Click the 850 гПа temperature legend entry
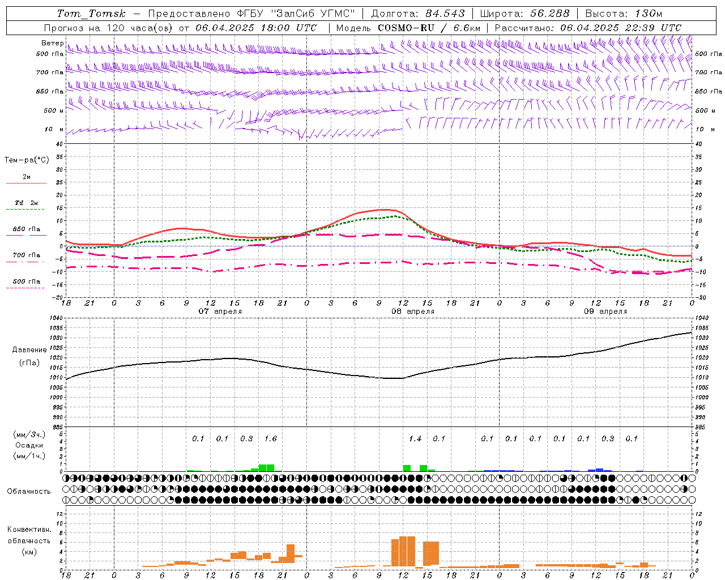 pos(26,229)
